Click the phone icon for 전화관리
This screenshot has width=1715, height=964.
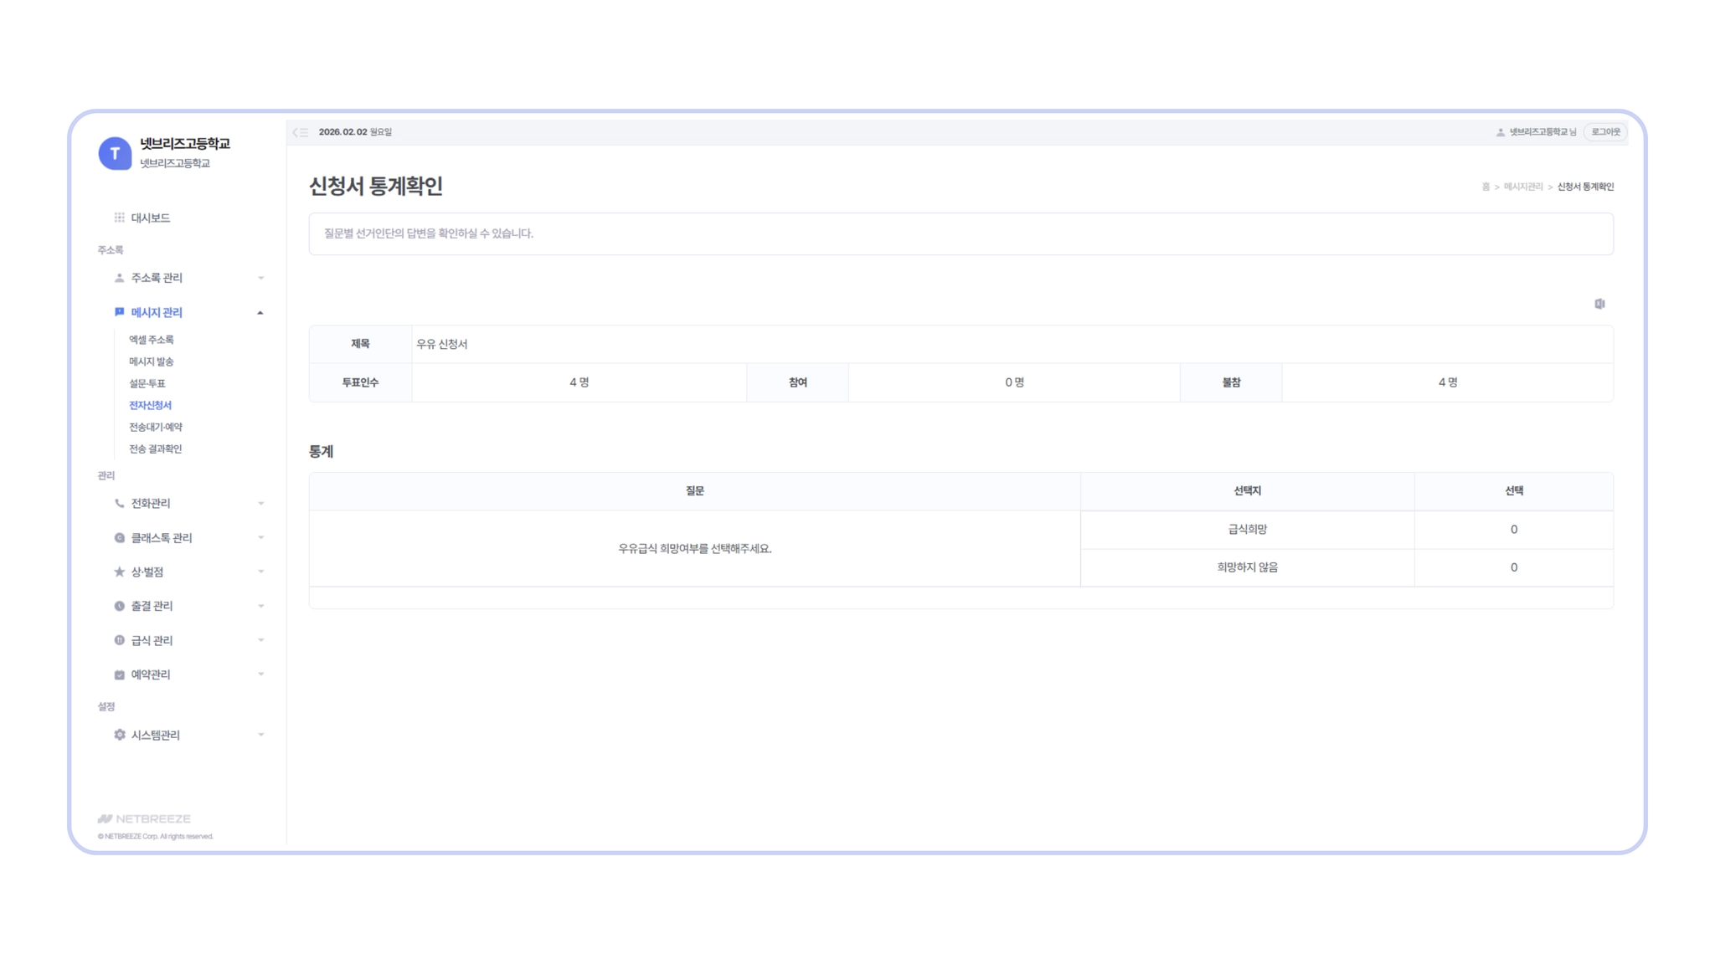click(x=119, y=503)
